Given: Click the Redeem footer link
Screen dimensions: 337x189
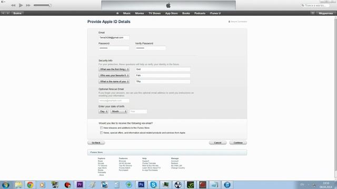Looking at the screenshot, I should coord(174,163).
